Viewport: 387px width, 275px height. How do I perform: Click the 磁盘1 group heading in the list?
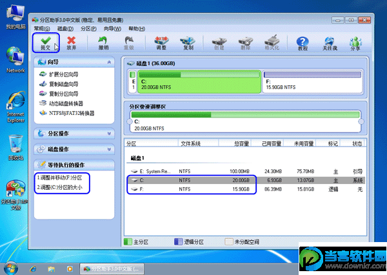pos(137,158)
